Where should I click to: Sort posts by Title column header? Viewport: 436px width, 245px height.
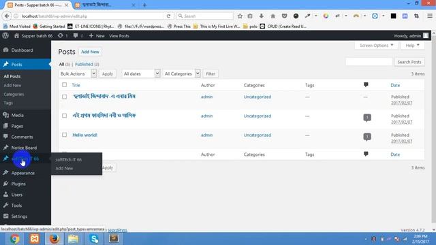pyautogui.click(x=76, y=85)
